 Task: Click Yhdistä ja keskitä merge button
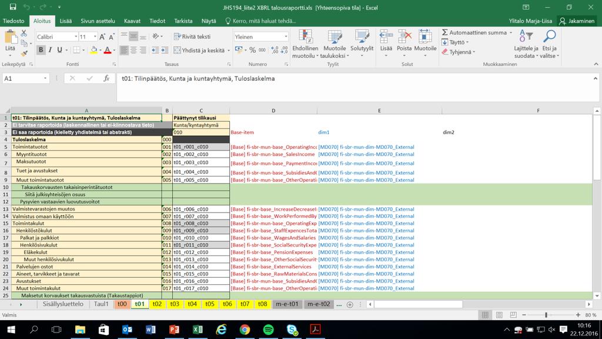(199, 51)
